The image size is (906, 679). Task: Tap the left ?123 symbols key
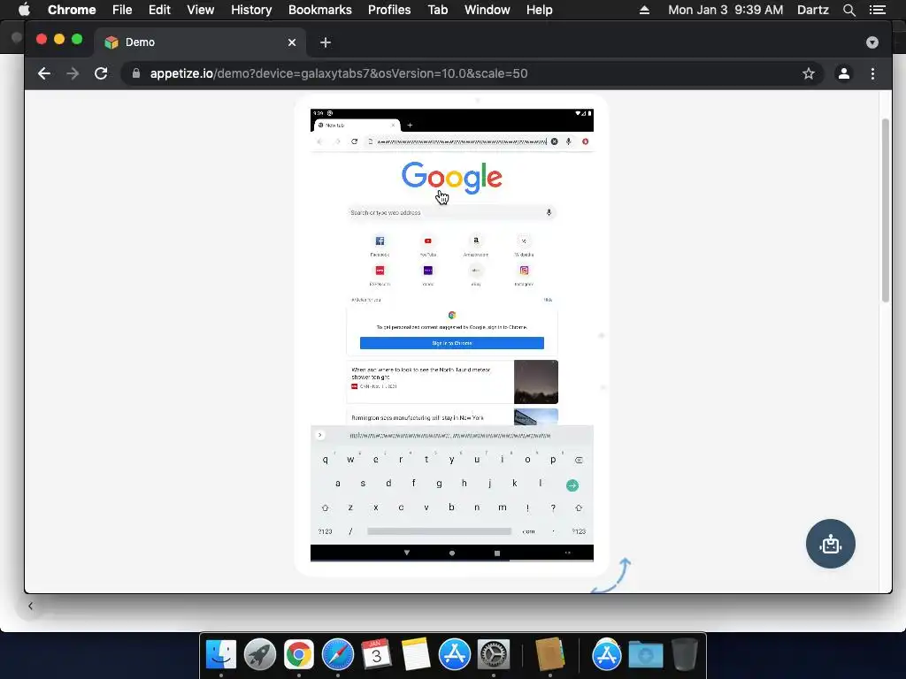tap(325, 531)
